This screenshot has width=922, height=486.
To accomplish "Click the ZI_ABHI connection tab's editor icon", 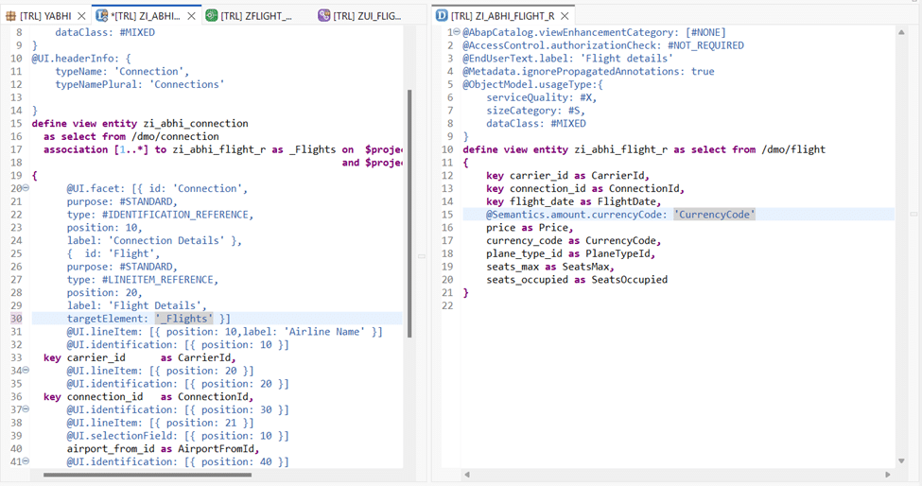I will [x=102, y=16].
